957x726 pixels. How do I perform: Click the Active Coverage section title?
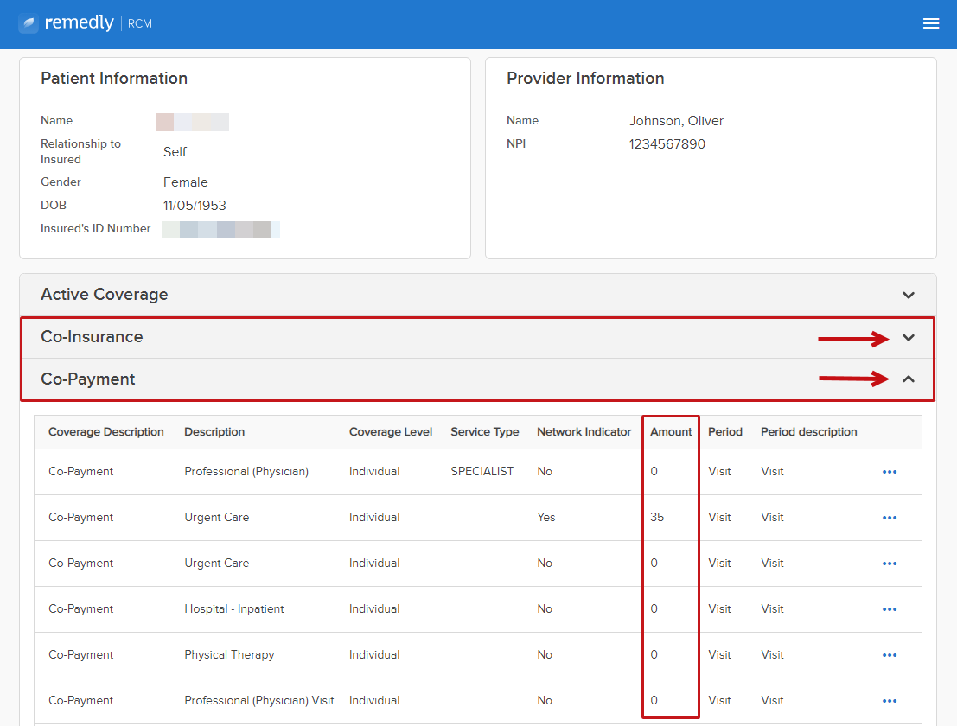pos(105,295)
